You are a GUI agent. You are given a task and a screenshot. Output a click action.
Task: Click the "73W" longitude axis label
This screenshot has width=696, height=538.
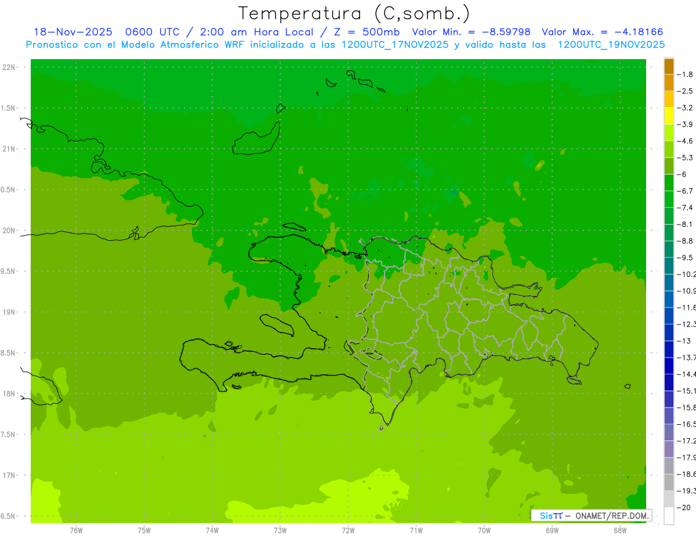[x=280, y=530]
